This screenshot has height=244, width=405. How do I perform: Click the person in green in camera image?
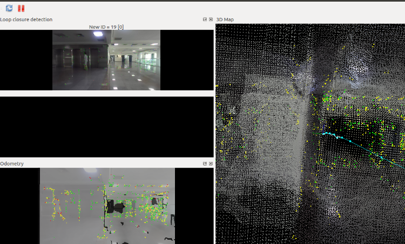(x=85, y=58)
